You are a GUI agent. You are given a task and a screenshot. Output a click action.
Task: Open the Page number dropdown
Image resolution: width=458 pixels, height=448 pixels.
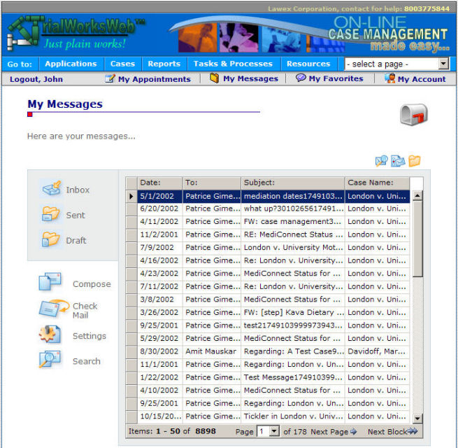click(x=268, y=431)
